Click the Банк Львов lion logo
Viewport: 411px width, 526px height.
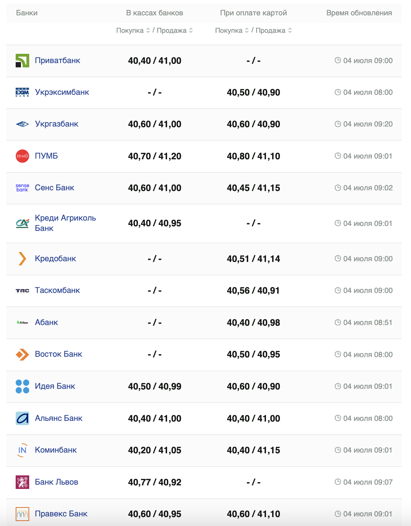click(x=22, y=482)
